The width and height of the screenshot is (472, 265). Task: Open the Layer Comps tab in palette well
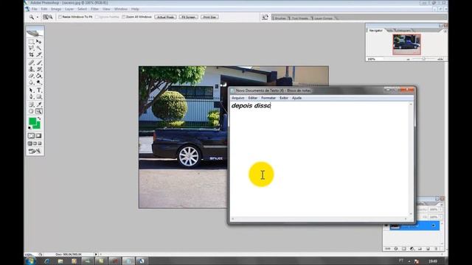coord(323,18)
